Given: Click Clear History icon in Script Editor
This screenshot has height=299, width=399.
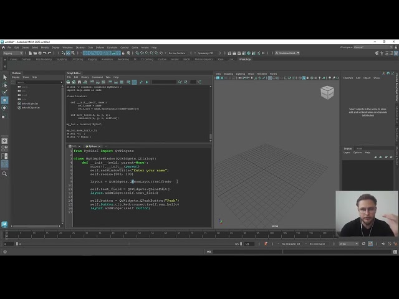Looking at the screenshot, I should 92,82.
